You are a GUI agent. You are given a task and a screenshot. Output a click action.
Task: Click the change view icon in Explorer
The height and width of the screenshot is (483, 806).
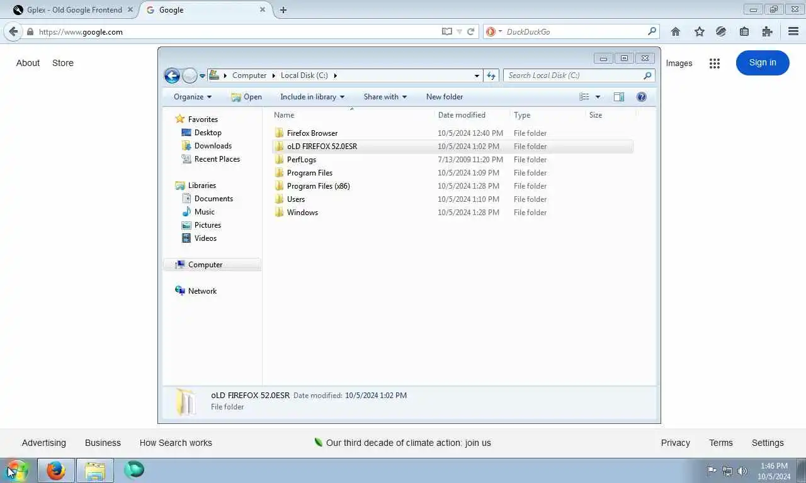(x=584, y=97)
